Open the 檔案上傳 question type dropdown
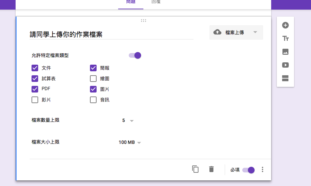 click(x=236, y=32)
